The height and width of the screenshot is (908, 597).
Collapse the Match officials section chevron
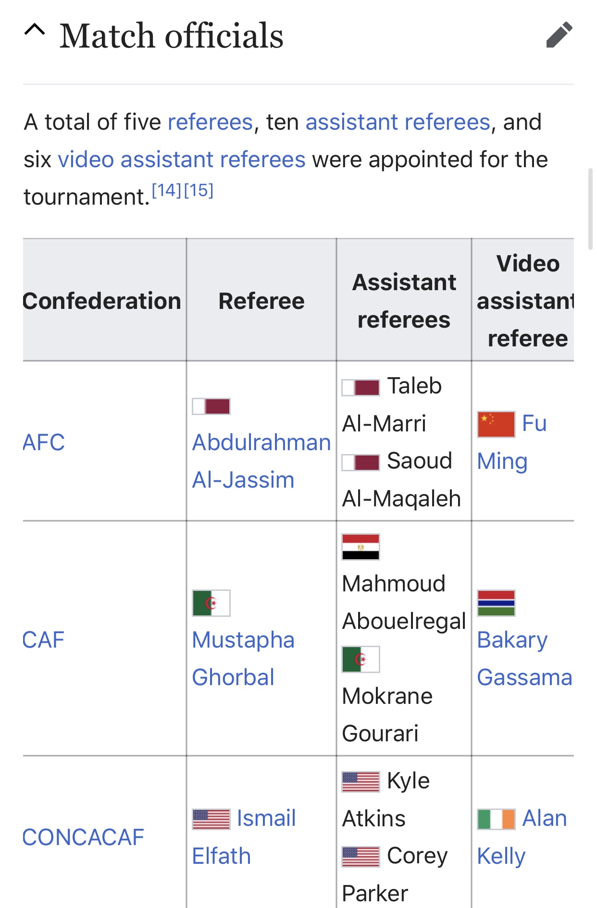[35, 31]
